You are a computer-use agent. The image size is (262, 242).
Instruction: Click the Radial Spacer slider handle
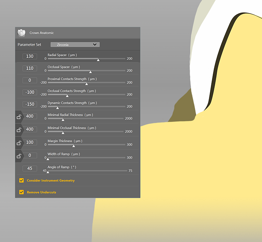pos(98,60)
